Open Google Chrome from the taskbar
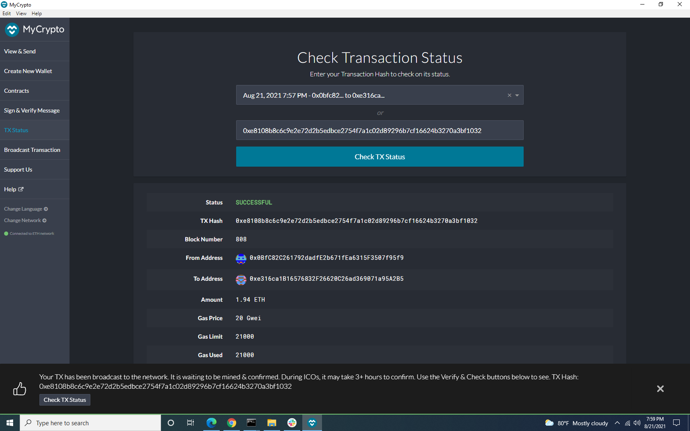The height and width of the screenshot is (431, 690). [232, 422]
